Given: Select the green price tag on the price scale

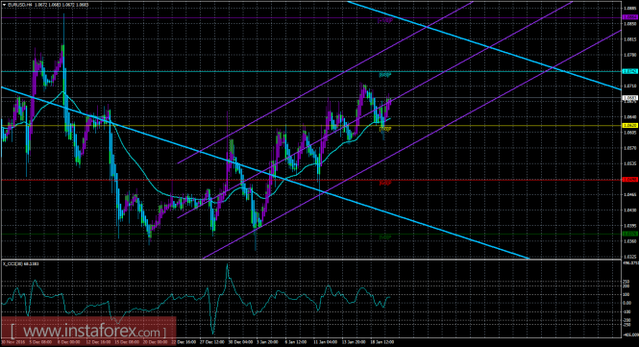Looking at the screenshot, I should (x=630, y=234).
